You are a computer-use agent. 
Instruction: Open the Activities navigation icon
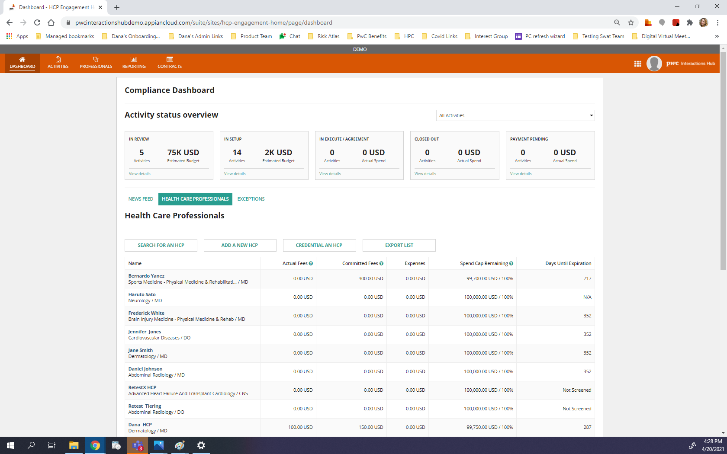point(58,60)
